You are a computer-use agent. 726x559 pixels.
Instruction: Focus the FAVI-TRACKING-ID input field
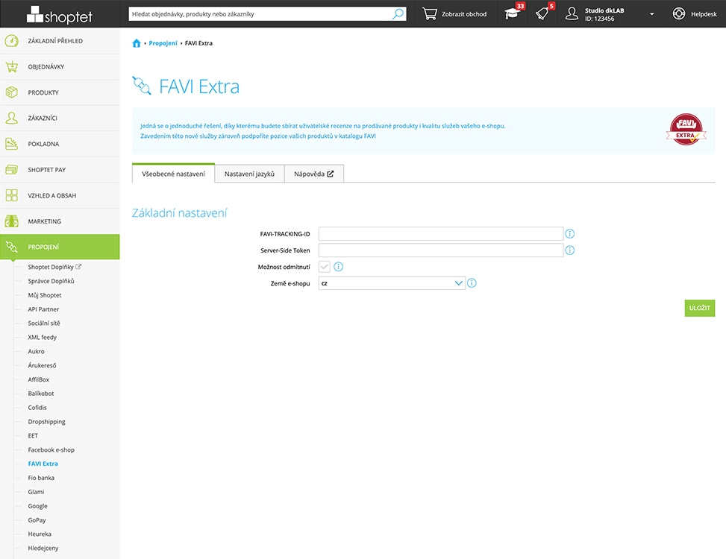click(x=441, y=234)
